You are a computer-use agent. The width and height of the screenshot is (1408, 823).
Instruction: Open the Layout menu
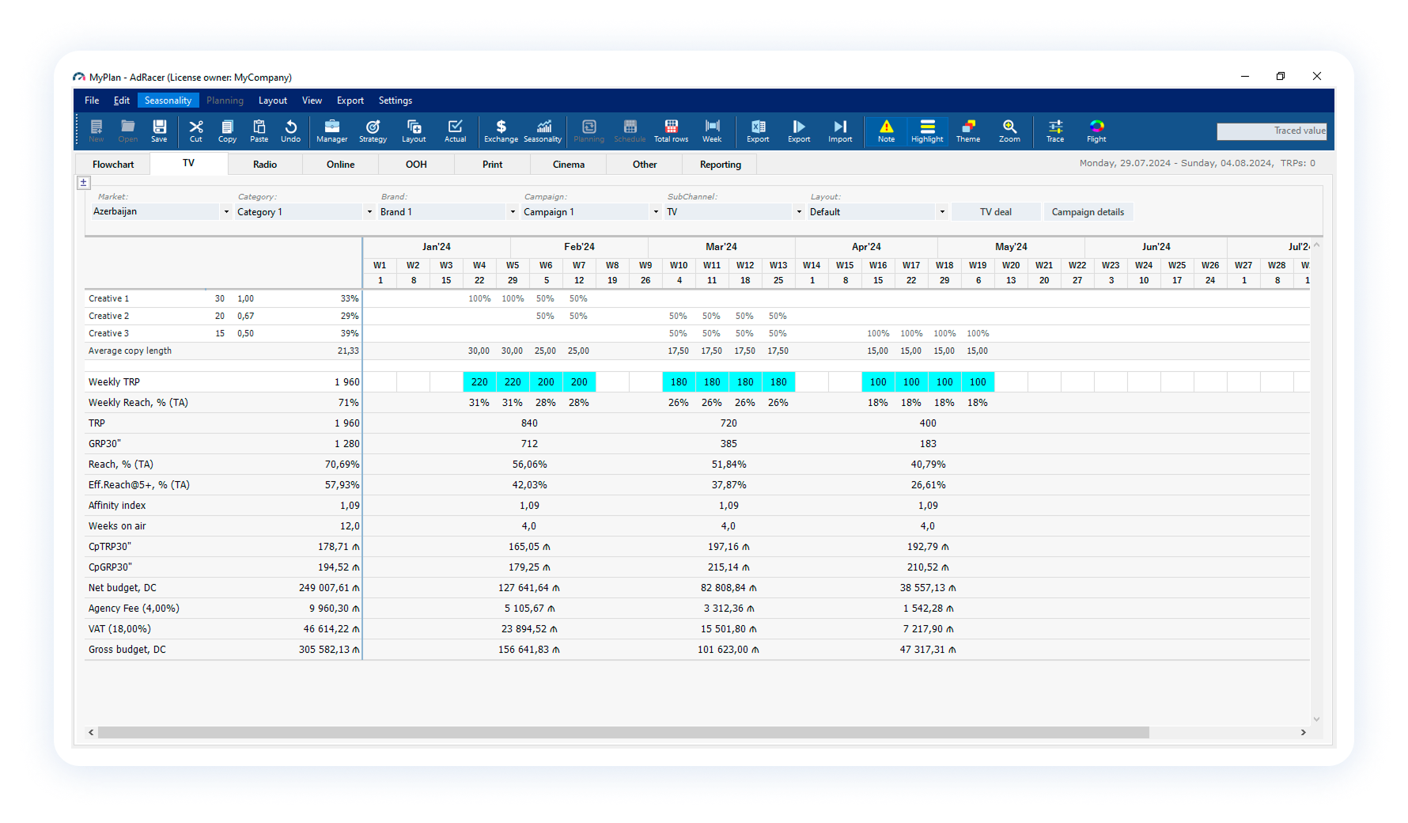(x=273, y=101)
